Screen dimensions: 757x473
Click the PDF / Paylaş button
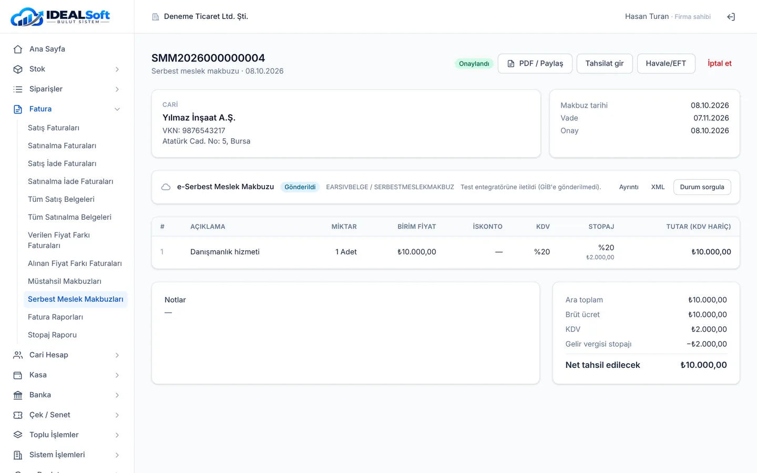tap(535, 64)
